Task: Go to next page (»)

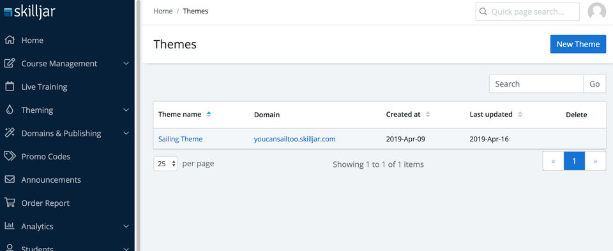Action: [595, 161]
